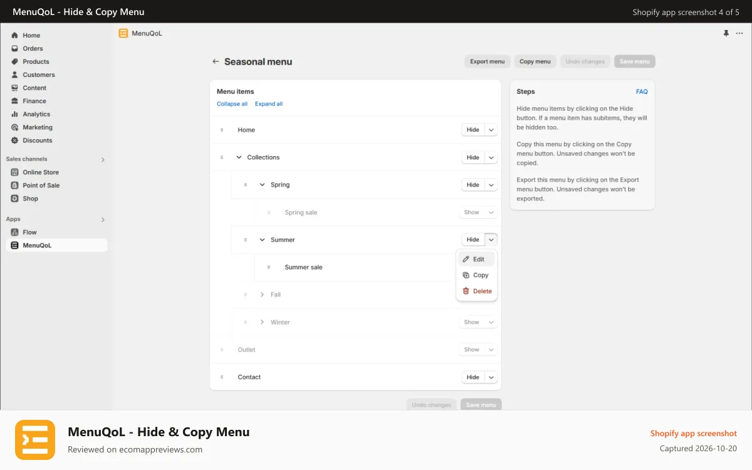The width and height of the screenshot is (752, 470).
Task: Click Expand all link
Action: [269, 104]
